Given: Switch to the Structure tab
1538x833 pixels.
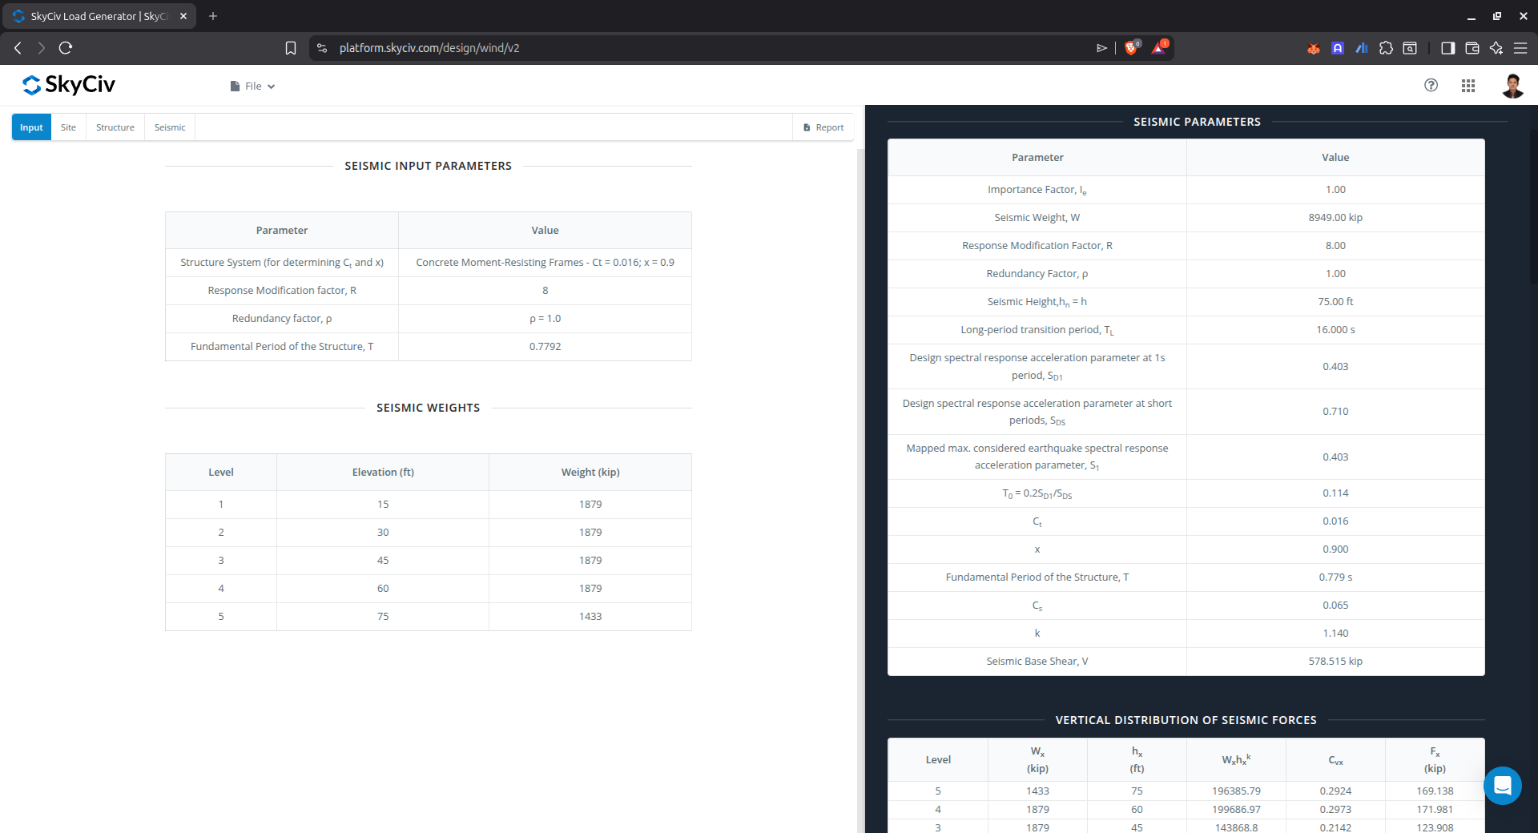Looking at the screenshot, I should click(115, 127).
